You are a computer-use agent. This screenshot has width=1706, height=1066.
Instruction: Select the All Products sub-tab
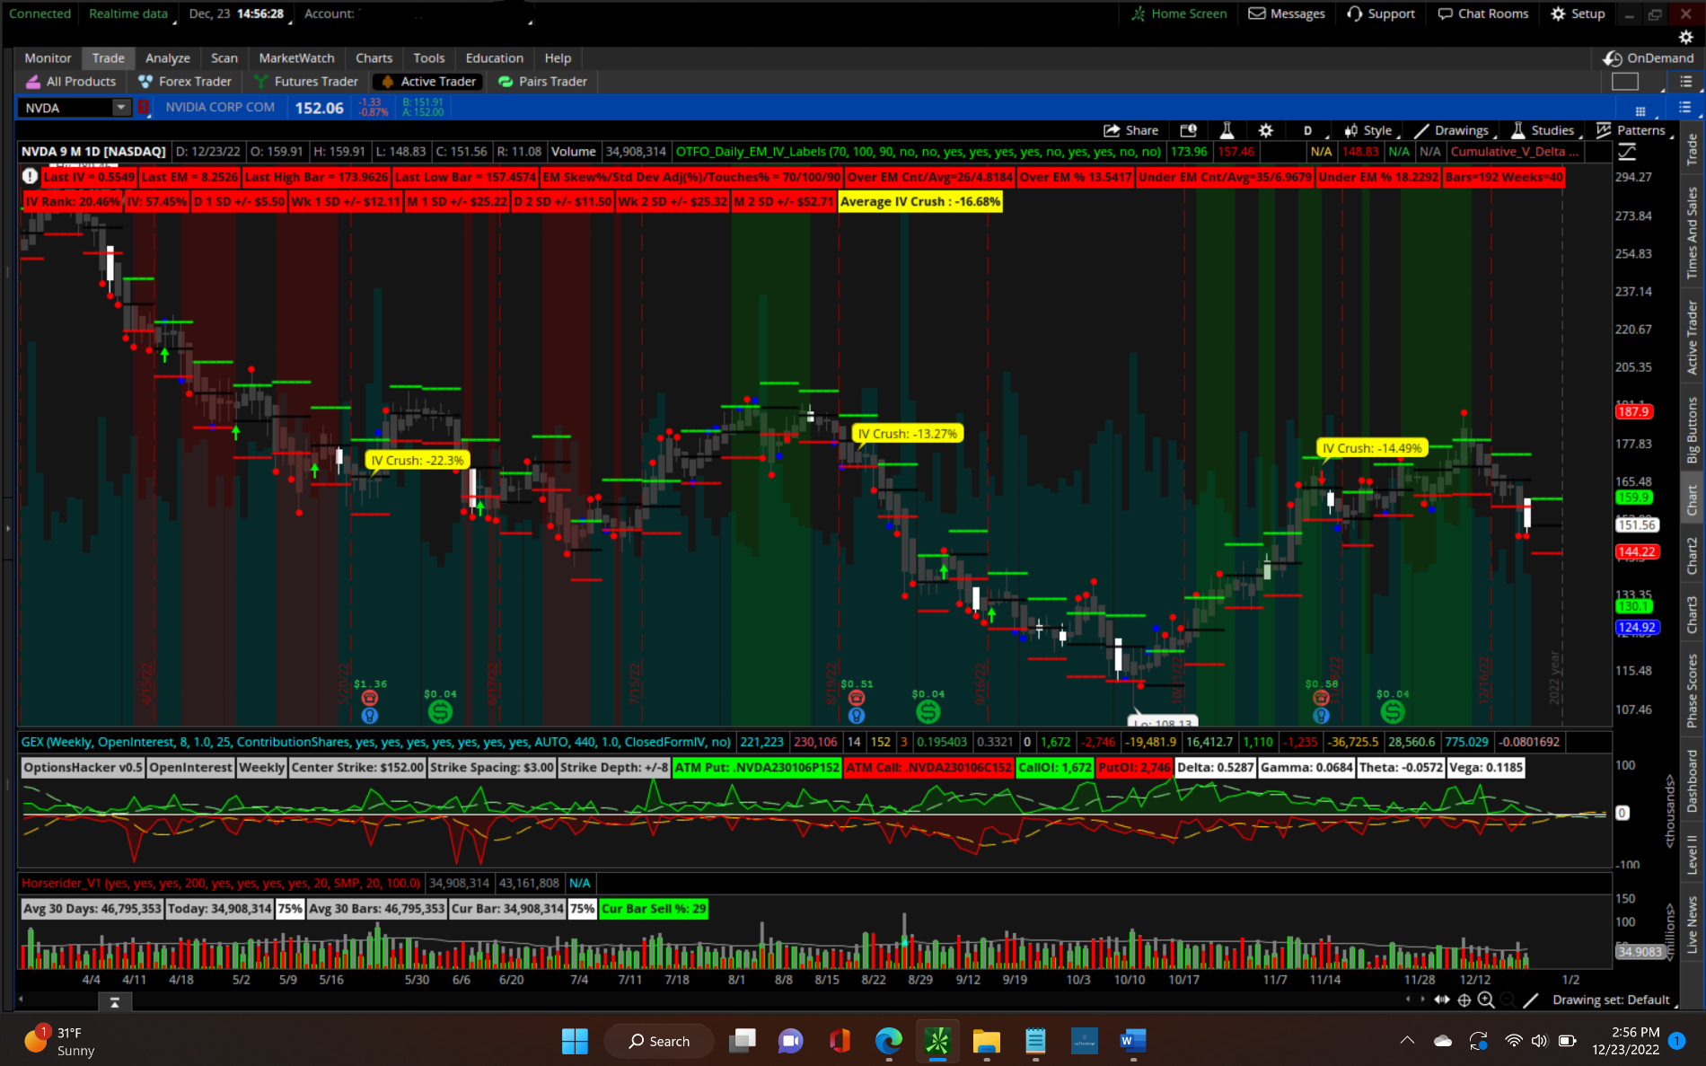(x=72, y=82)
